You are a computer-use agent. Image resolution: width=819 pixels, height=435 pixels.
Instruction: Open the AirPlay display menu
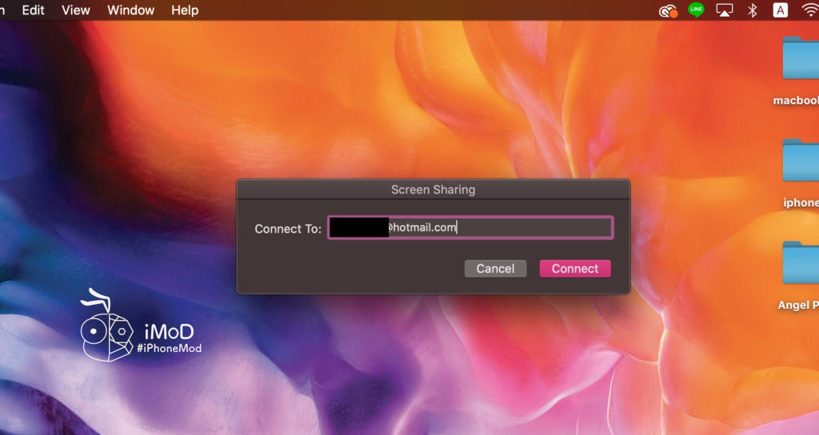point(724,10)
